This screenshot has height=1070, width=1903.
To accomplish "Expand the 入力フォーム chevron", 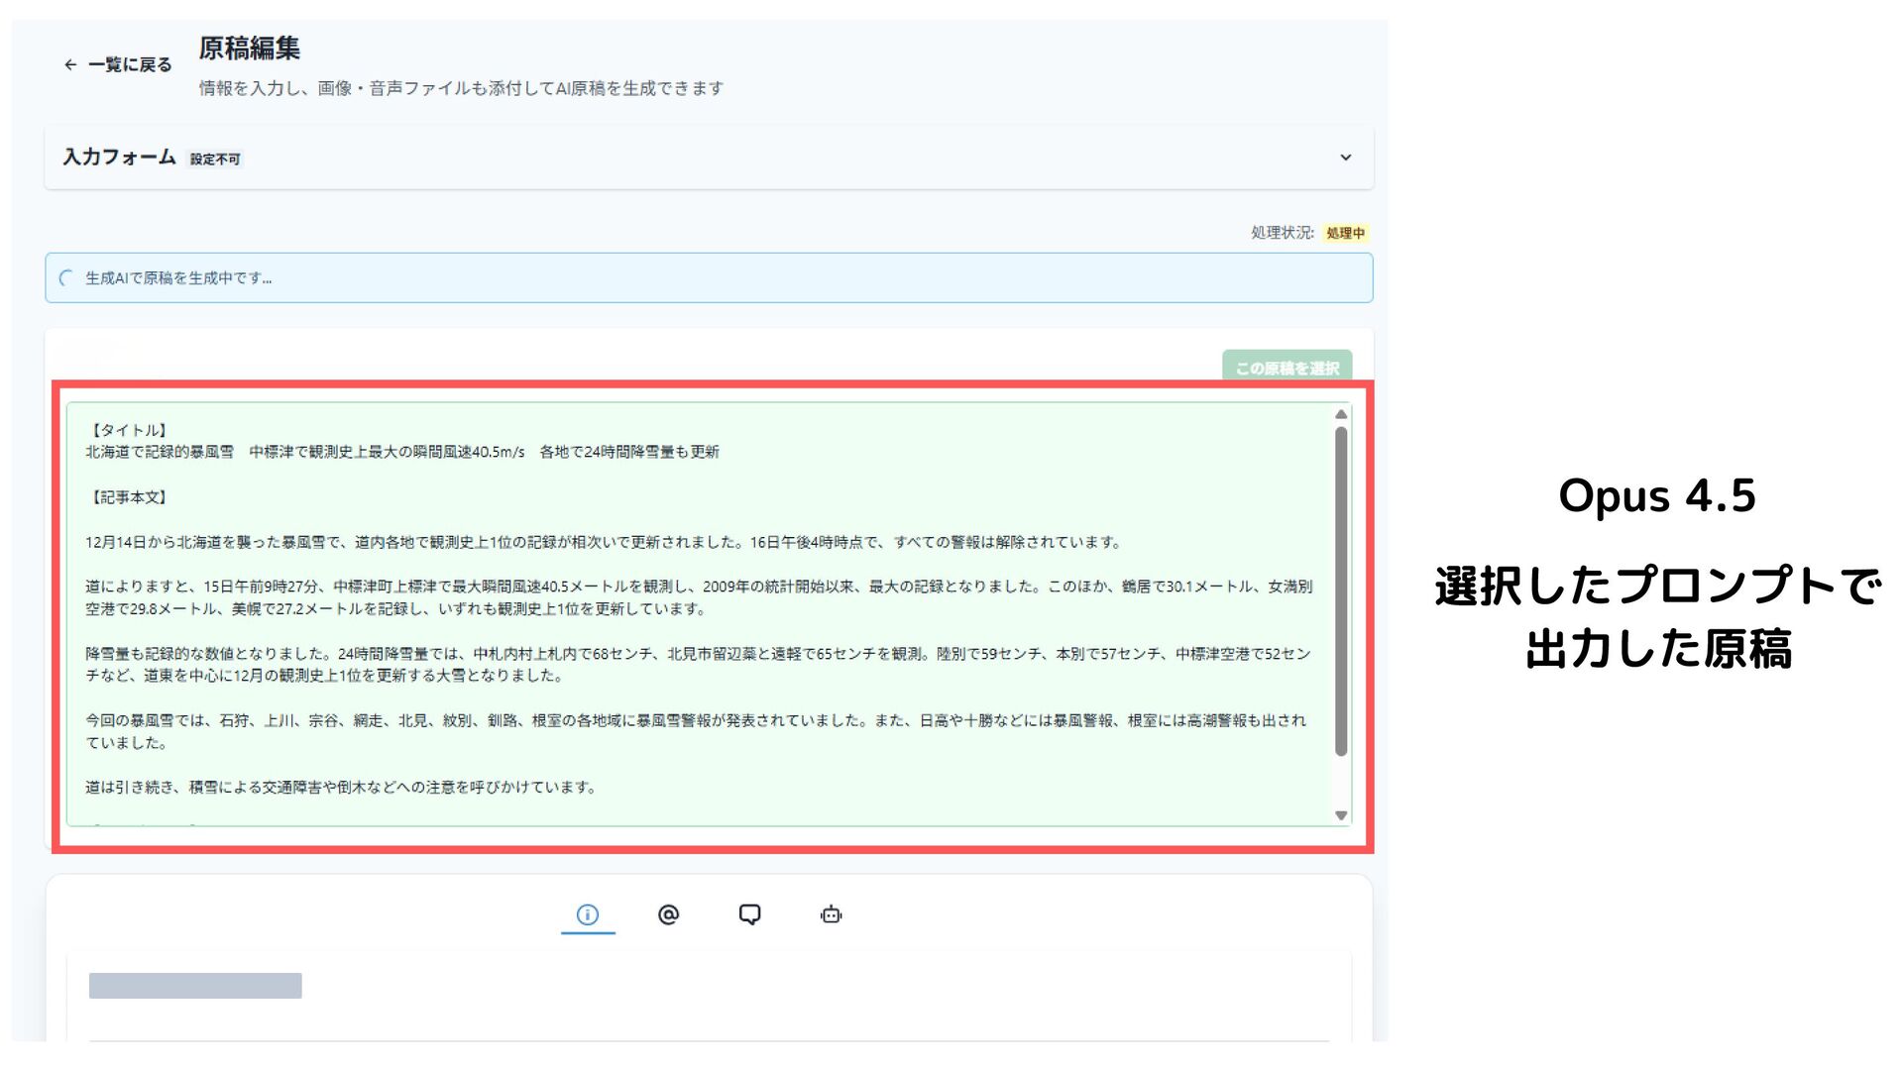I will click(1345, 158).
